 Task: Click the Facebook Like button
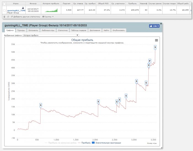coord(154,26)
